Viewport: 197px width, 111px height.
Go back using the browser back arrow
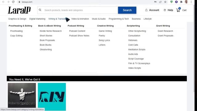pos(3,2)
